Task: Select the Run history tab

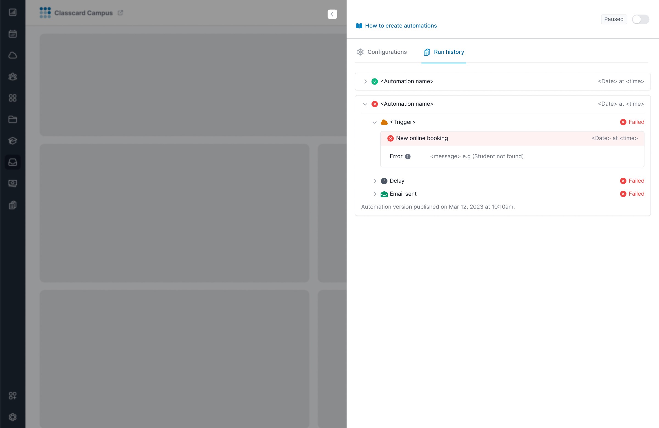Action: coord(444,52)
